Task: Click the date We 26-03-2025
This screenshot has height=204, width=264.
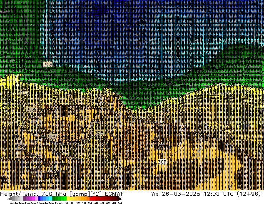Action: tap(176, 194)
